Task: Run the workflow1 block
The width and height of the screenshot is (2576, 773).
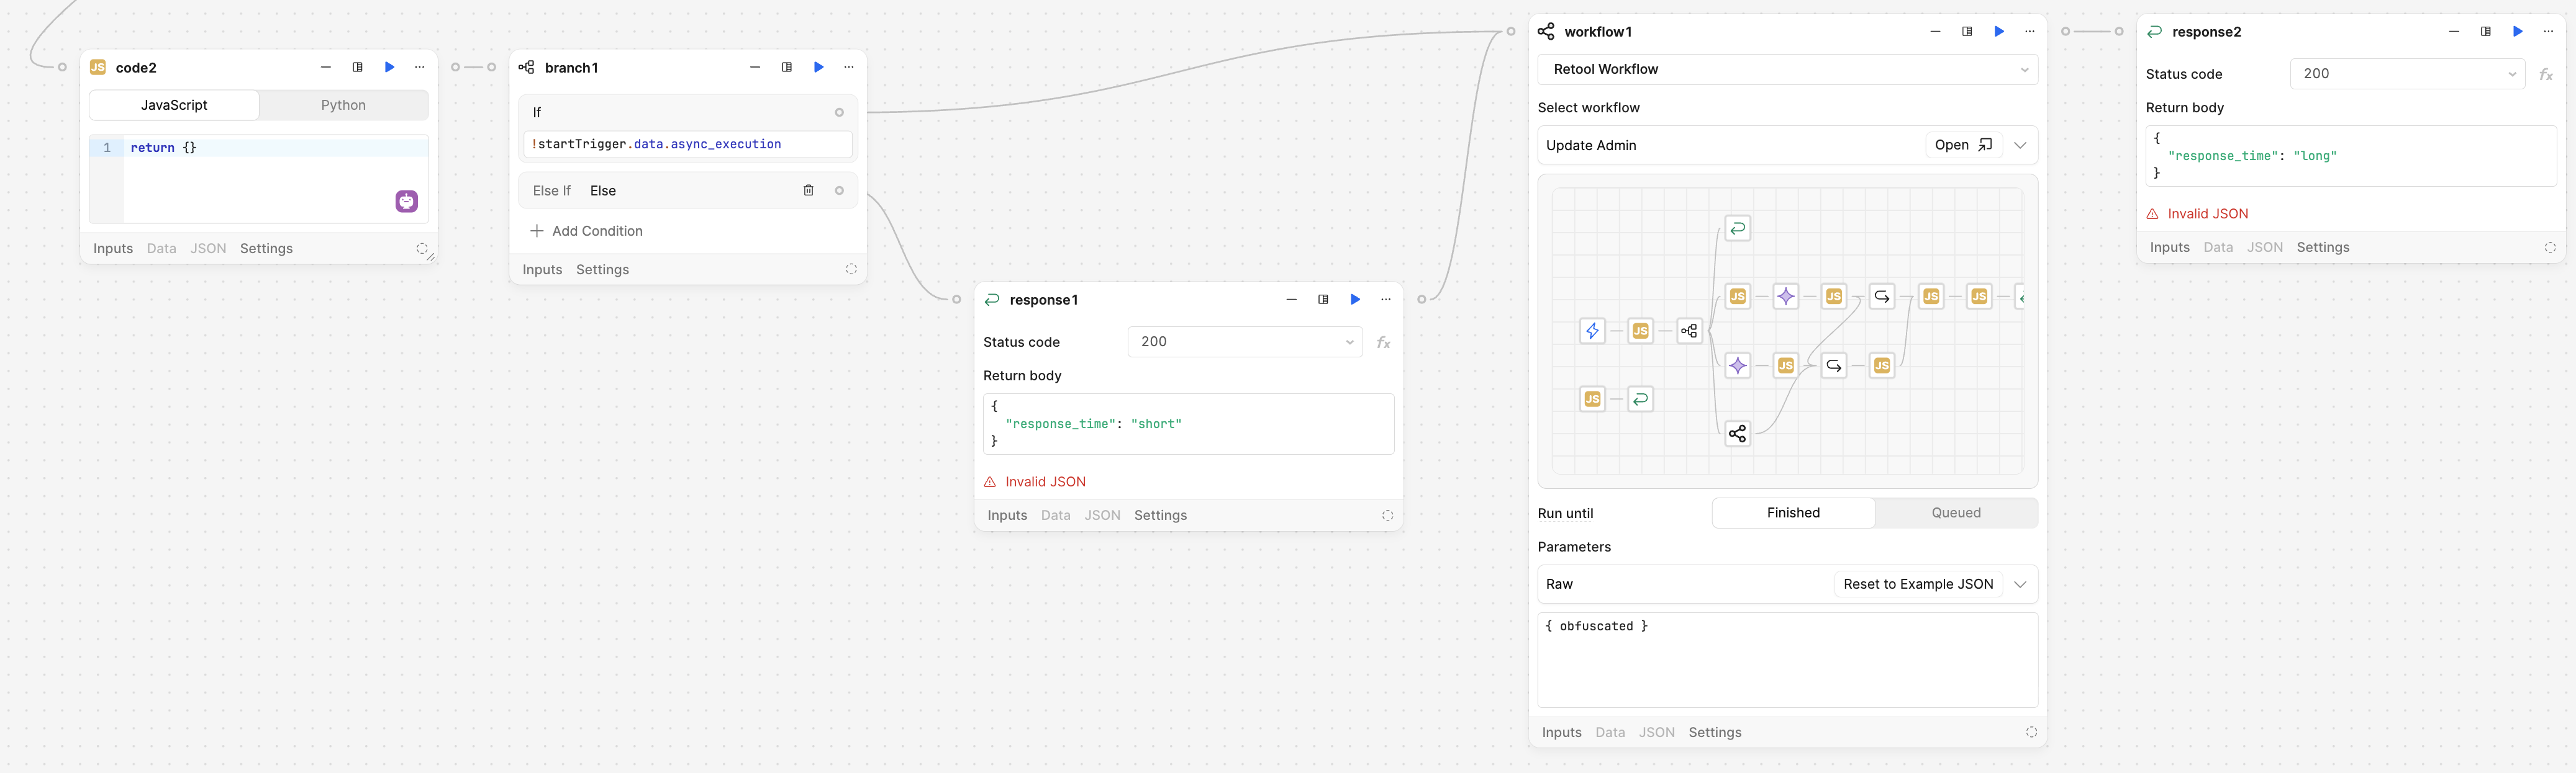Action: (x=1998, y=32)
